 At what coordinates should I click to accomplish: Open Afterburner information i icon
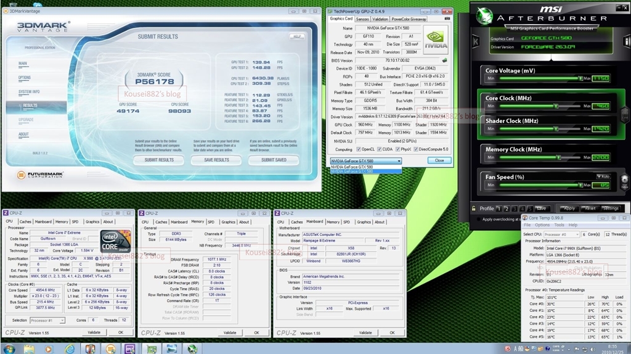coord(627,41)
